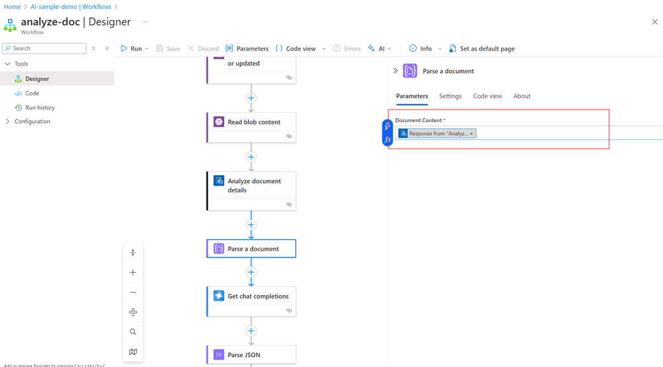Open AI-sample-demo | Workflows breadcrumb
The height and width of the screenshot is (367, 663).
tap(70, 7)
